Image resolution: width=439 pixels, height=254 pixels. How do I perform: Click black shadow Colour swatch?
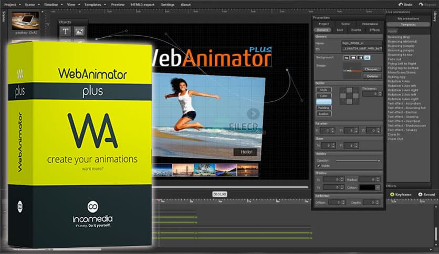coord(368,187)
